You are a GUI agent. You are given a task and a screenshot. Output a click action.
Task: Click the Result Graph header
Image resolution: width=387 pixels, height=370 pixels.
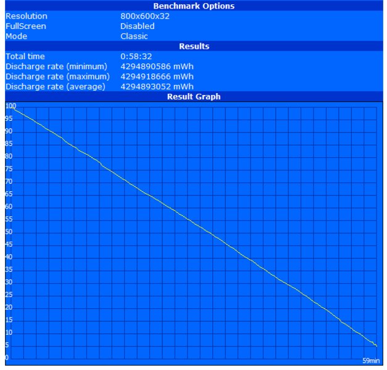(x=194, y=96)
